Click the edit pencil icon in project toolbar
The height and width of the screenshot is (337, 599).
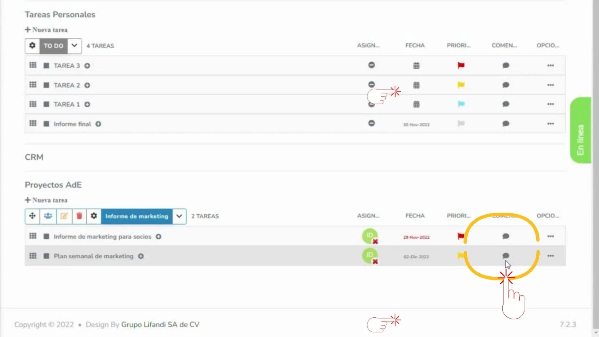[64, 216]
